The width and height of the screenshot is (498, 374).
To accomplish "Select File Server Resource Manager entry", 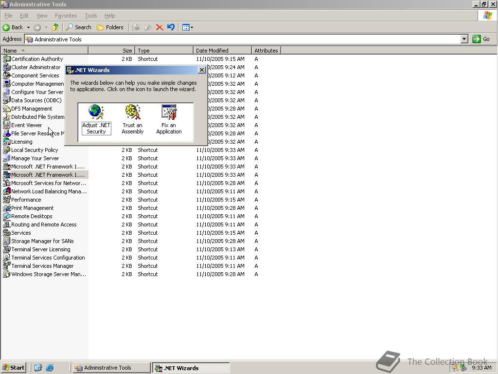I will 34,133.
